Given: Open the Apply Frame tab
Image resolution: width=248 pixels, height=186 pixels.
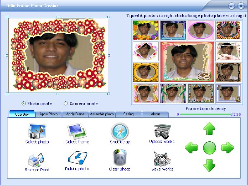Looking at the screenshot, I should [x=75, y=114].
